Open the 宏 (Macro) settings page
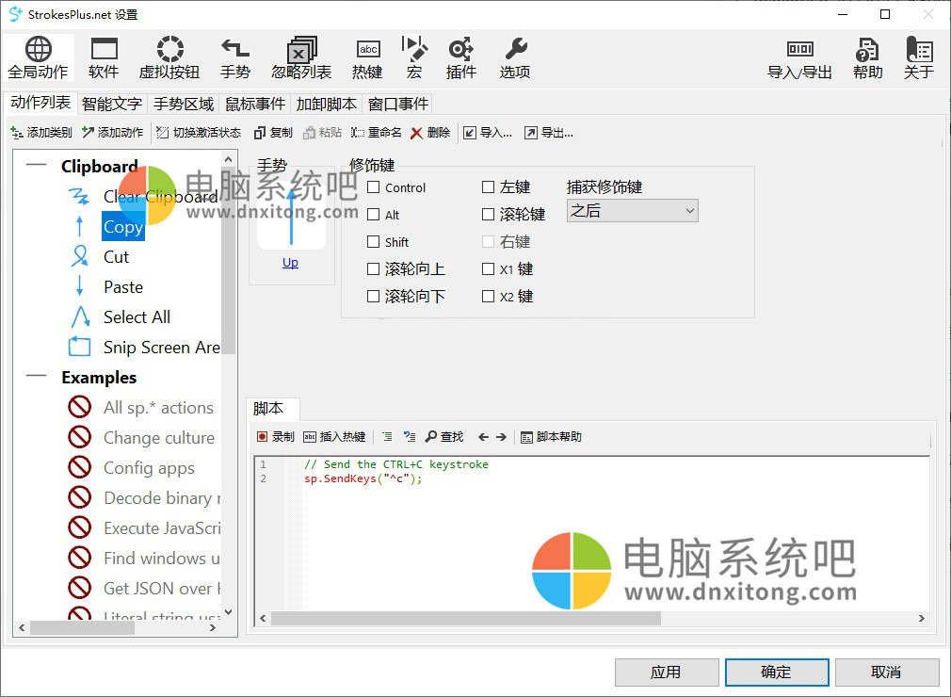Viewport: 951px width, 697px height. (x=414, y=57)
